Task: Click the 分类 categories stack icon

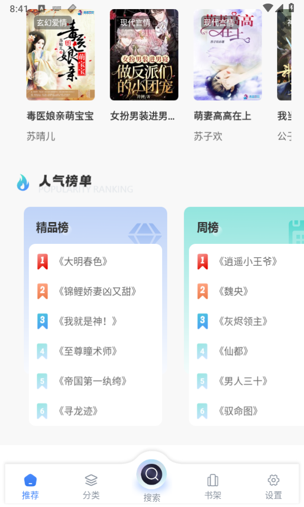Action: tap(91, 480)
